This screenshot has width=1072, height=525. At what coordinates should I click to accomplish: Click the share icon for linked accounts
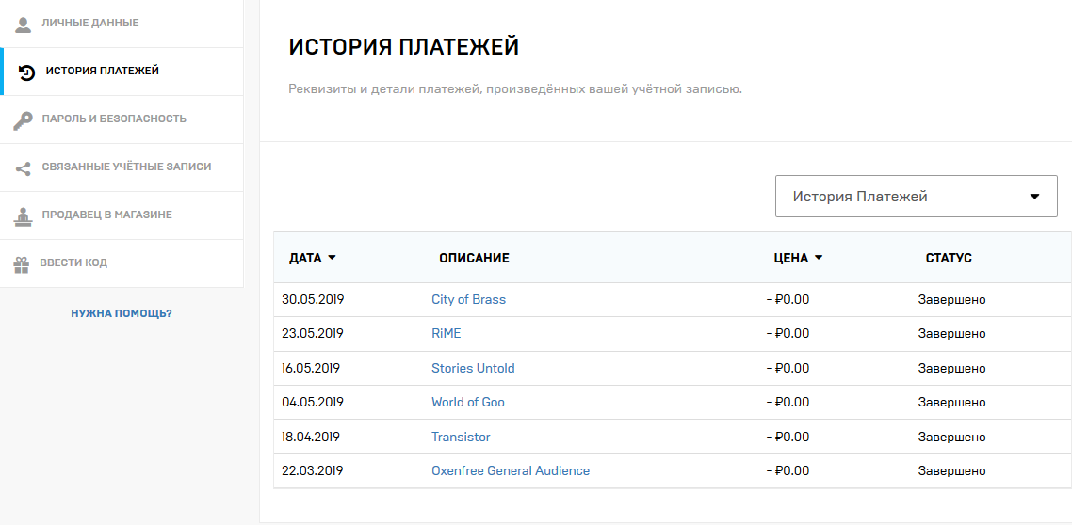coord(24,167)
